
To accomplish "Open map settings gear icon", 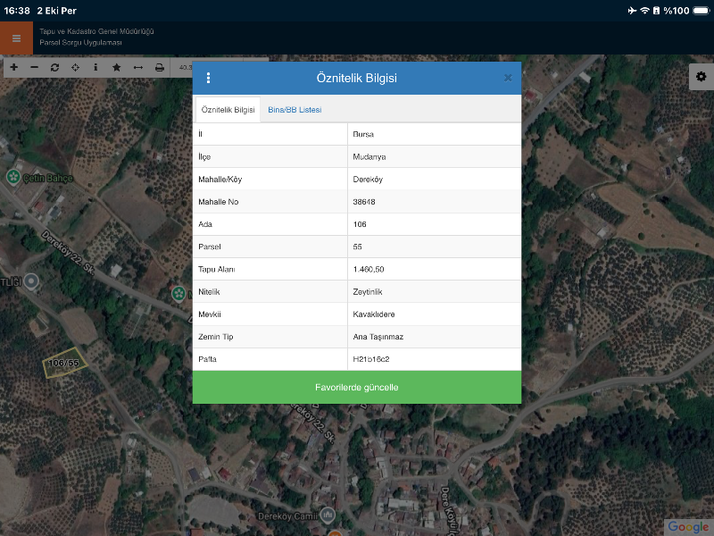I will point(701,77).
